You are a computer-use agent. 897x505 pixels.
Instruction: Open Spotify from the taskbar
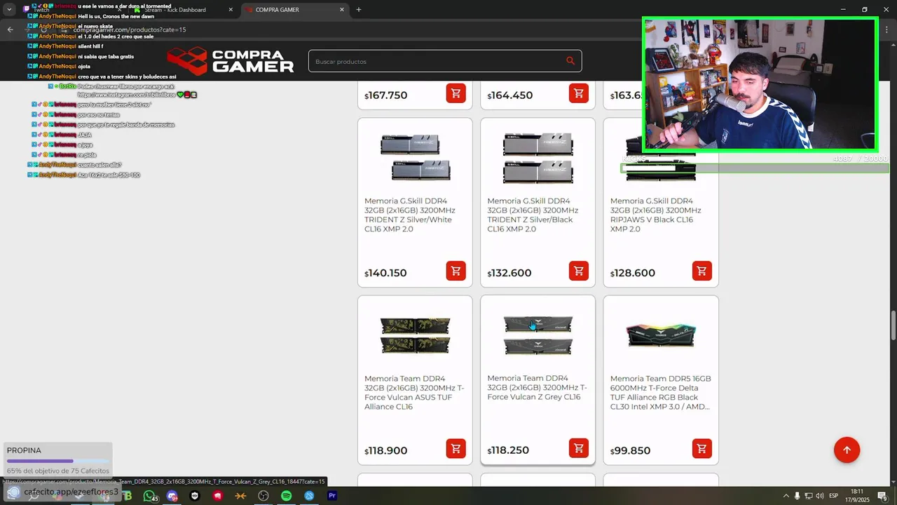pyautogui.click(x=286, y=496)
